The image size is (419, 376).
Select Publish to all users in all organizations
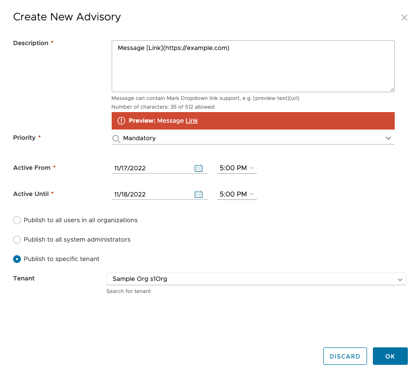[x=17, y=220]
